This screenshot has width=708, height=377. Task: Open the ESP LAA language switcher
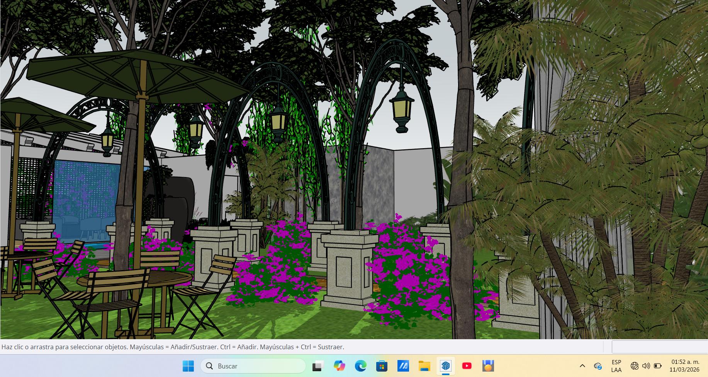[x=616, y=366]
